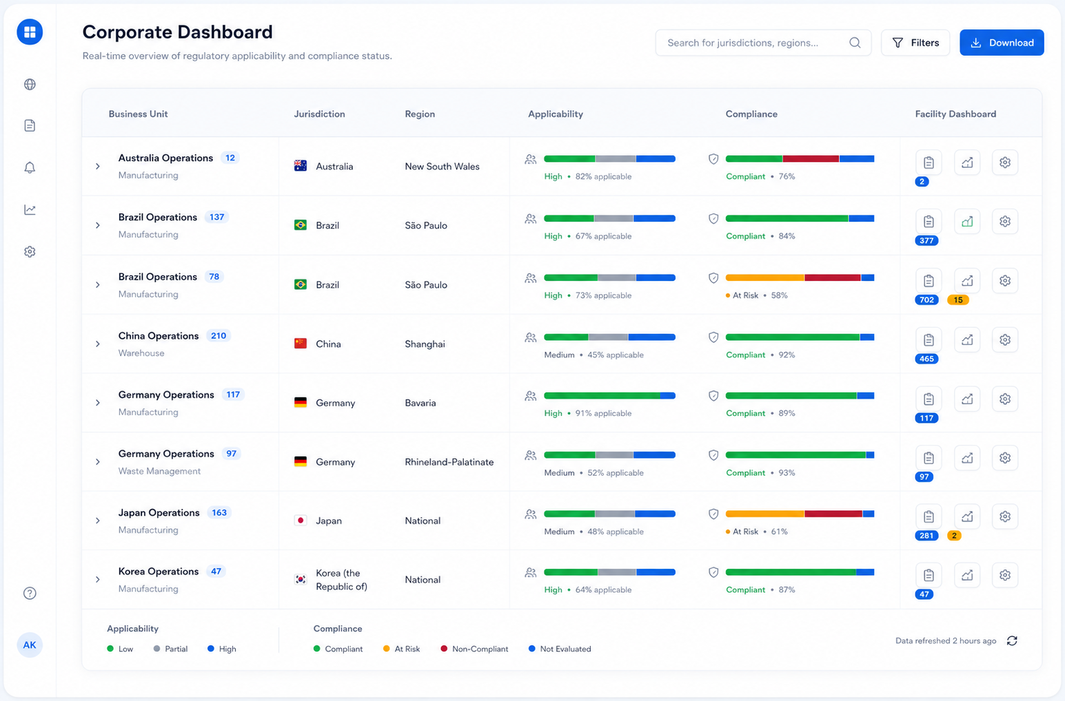Viewport: 1065px width, 701px height.
Task: Open the green chart icon for Brazil Operations 137
Action: tap(967, 222)
